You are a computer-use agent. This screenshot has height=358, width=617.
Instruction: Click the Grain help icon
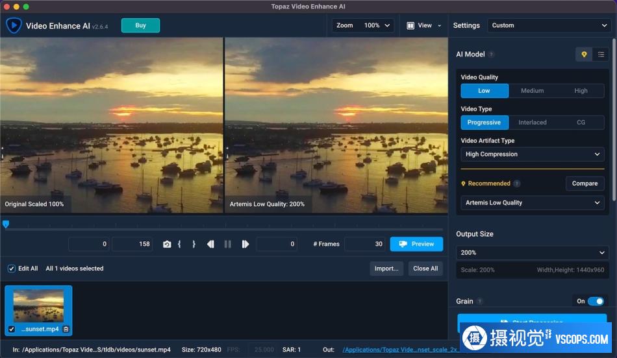pyautogui.click(x=479, y=302)
